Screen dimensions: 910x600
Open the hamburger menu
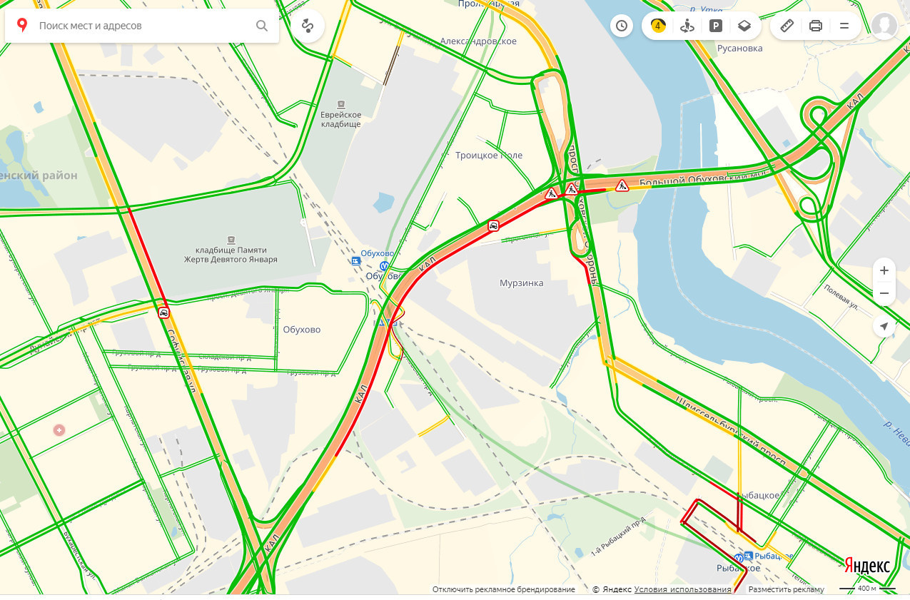click(x=844, y=26)
